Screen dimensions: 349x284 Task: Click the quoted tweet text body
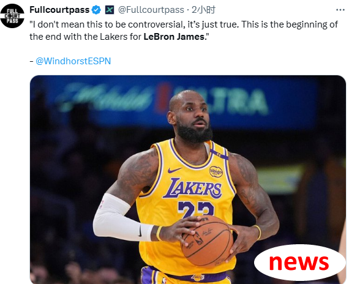pos(184,31)
